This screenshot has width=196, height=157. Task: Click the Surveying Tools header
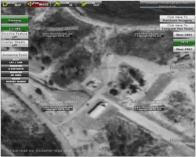(15, 55)
